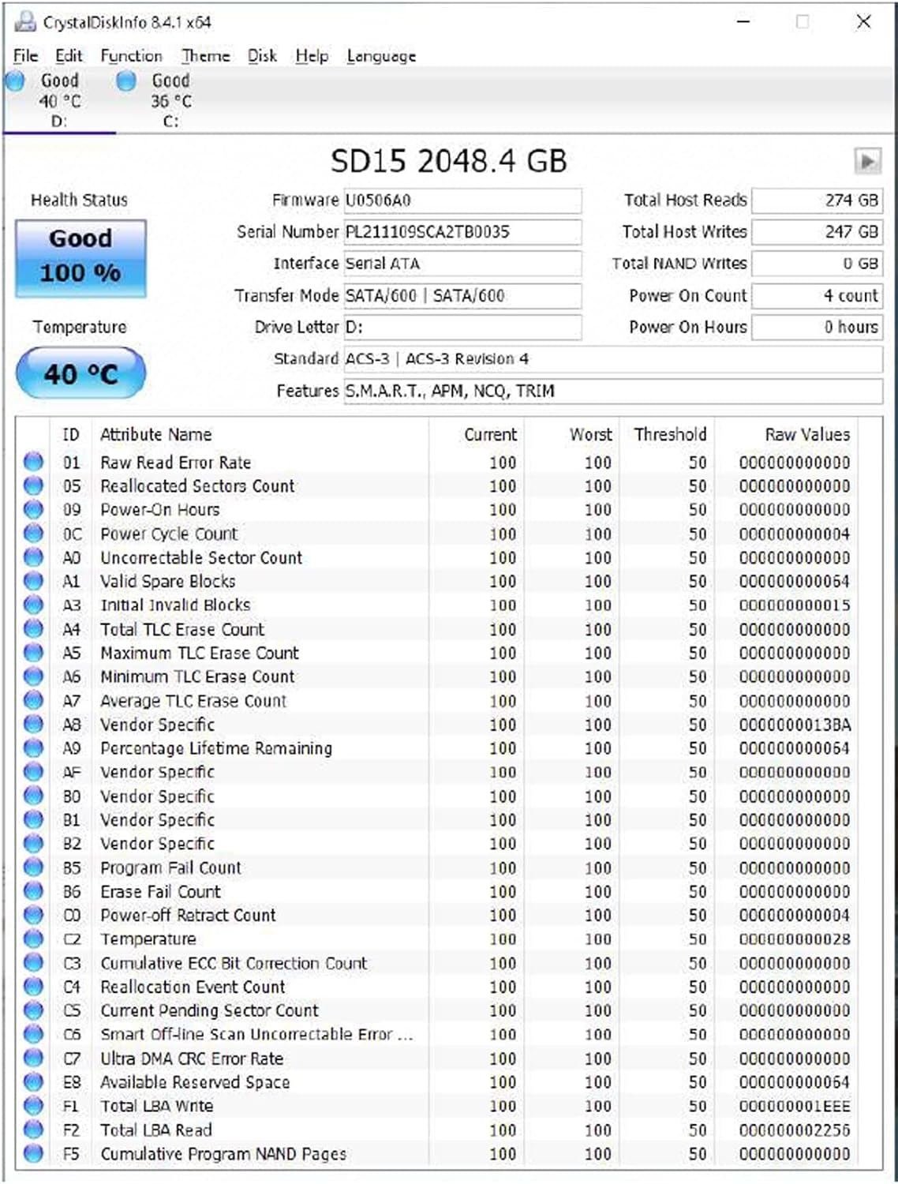Click the Serial Number field
Viewport: 898px width, 1184px height.
tap(462, 232)
